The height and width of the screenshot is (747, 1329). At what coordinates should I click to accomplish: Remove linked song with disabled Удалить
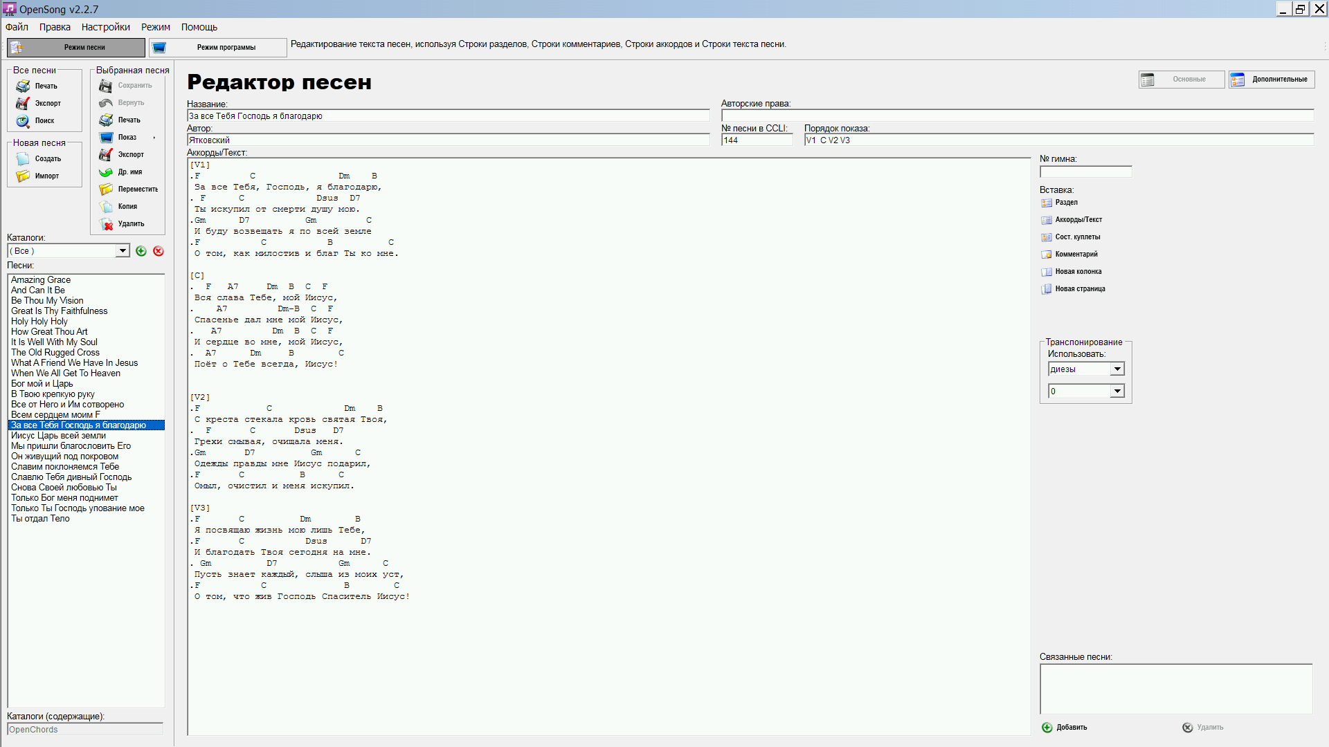coord(1203,727)
